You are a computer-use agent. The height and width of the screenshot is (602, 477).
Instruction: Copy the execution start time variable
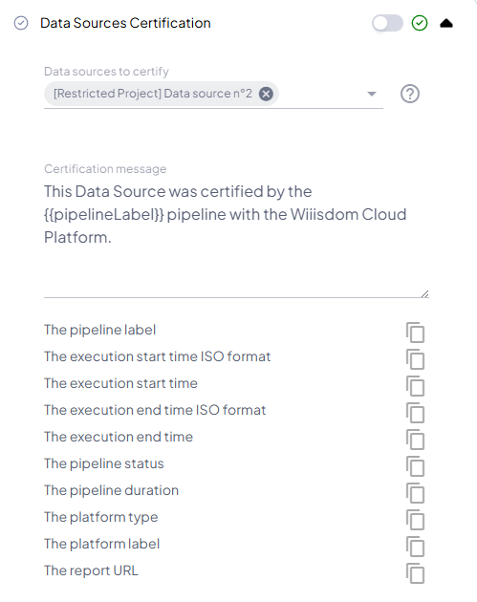coord(415,386)
